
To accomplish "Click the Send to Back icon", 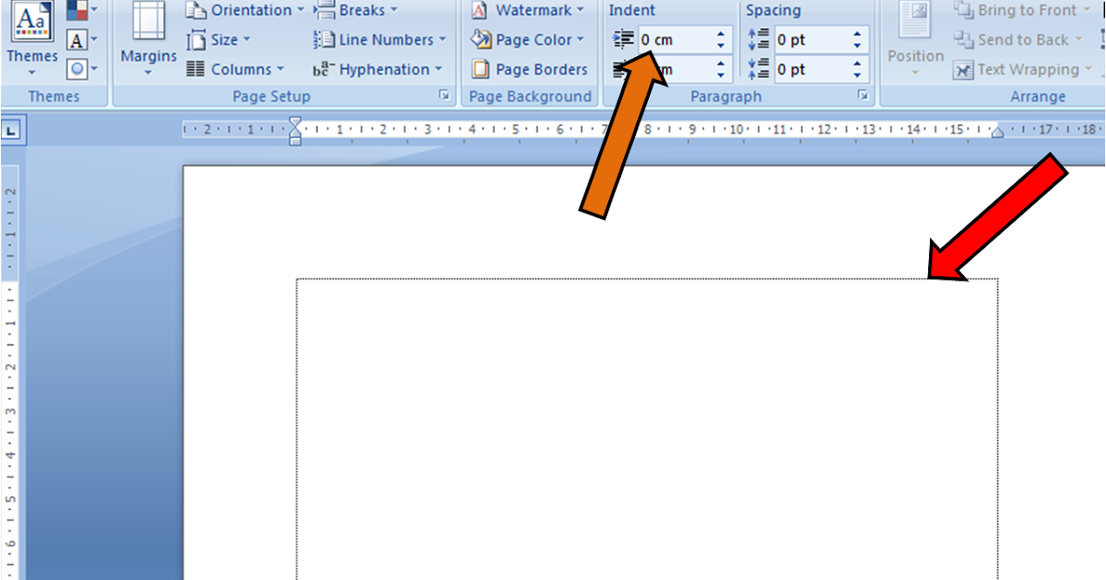I will 965,41.
